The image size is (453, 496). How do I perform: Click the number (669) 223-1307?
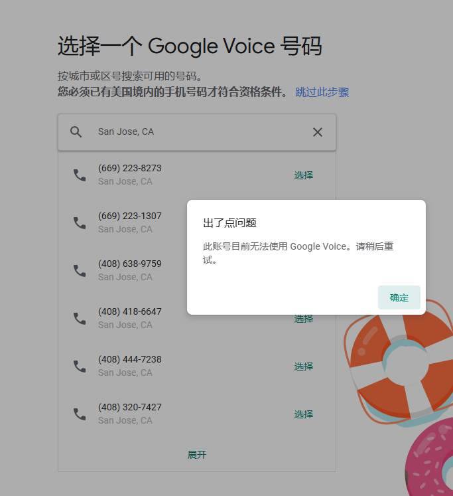click(x=130, y=216)
